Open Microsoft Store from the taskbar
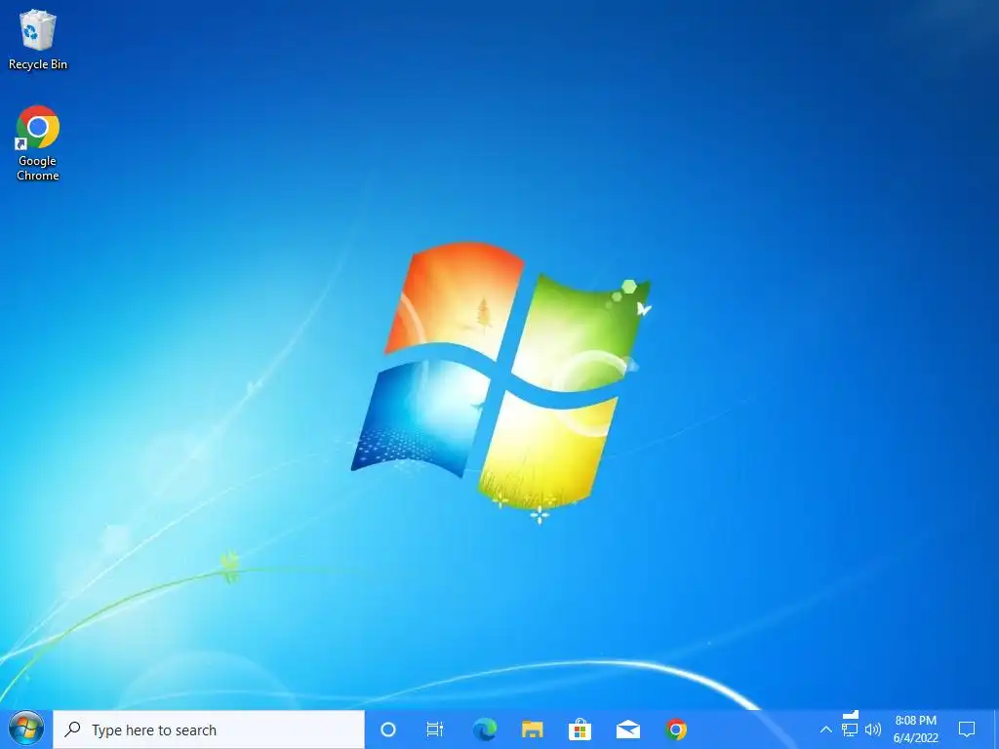Image resolution: width=999 pixels, height=749 pixels. point(579,729)
